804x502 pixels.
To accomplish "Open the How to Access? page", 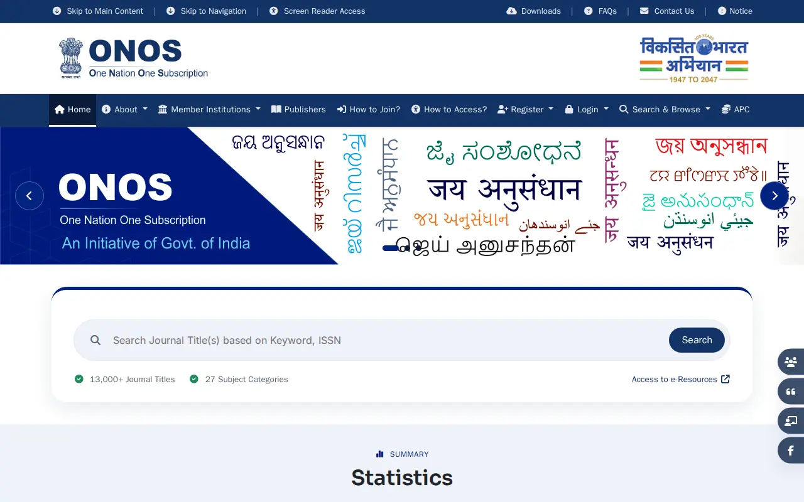I will (449, 109).
